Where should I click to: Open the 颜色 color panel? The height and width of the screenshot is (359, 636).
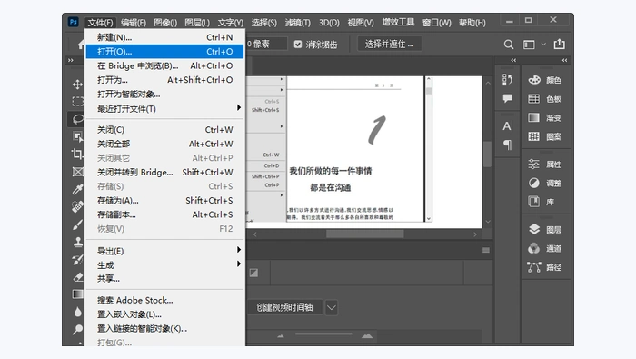(x=545, y=80)
